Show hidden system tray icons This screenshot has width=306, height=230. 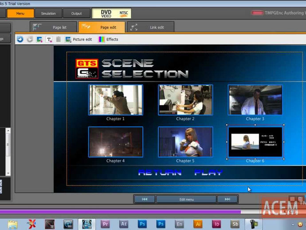tap(293, 225)
